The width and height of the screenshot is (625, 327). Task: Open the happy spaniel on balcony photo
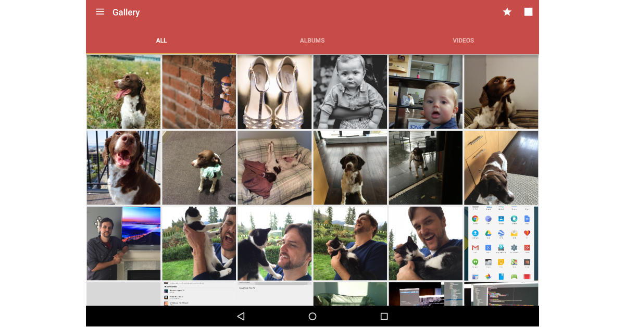coord(123,168)
